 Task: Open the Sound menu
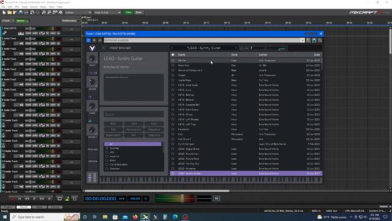click(x=34, y=7)
